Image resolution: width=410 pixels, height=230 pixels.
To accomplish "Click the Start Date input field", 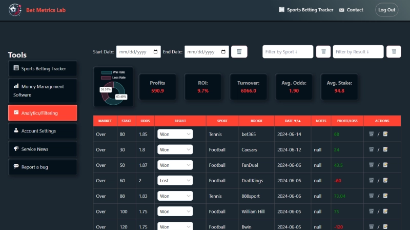I will (x=138, y=52).
